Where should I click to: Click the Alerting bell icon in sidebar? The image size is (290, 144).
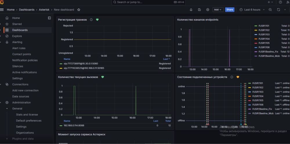tap(7, 42)
